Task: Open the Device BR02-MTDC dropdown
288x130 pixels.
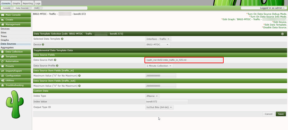Action: coord(158,45)
